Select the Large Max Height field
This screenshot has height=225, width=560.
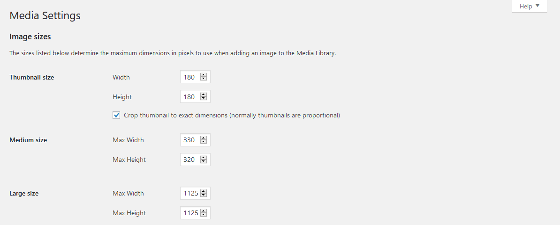190,213
